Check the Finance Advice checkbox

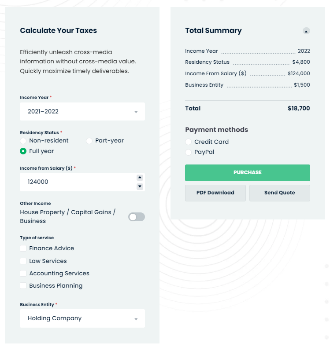(23, 248)
